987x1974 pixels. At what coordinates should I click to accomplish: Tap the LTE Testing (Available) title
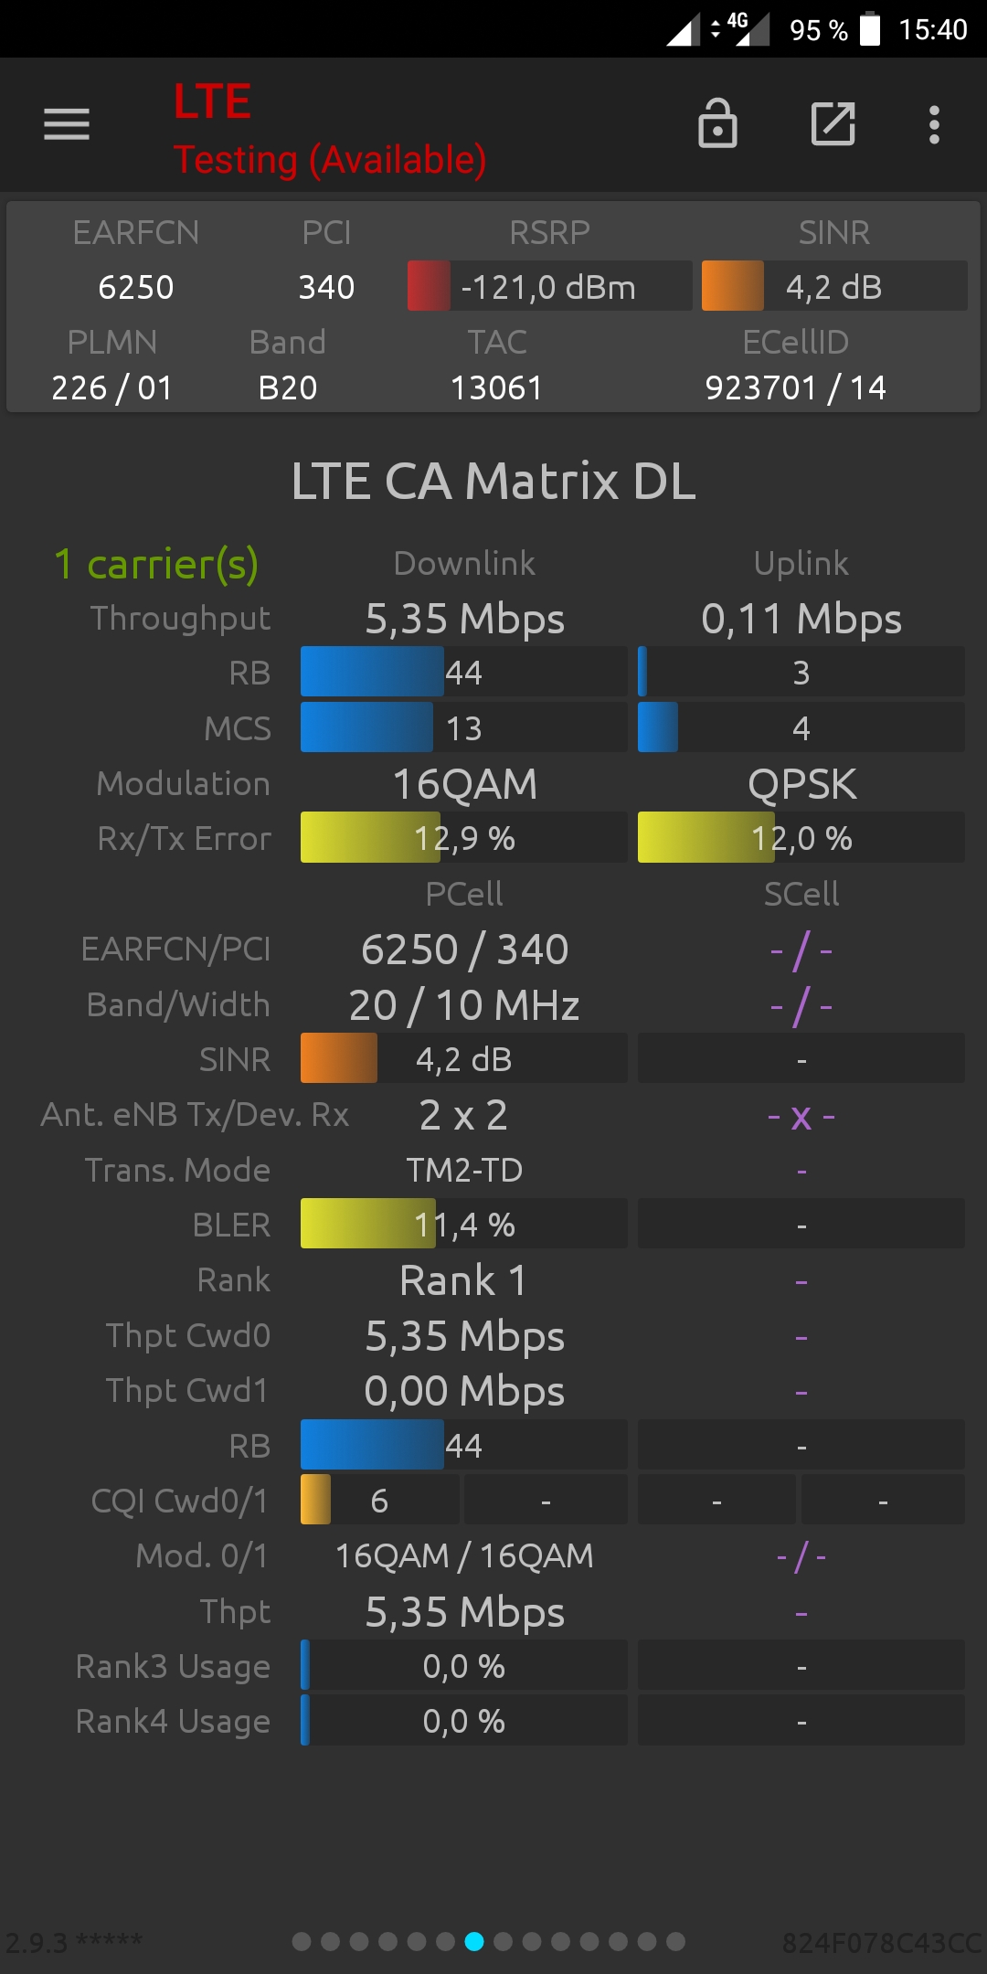[x=330, y=128]
